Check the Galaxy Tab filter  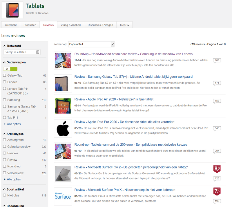5,75
